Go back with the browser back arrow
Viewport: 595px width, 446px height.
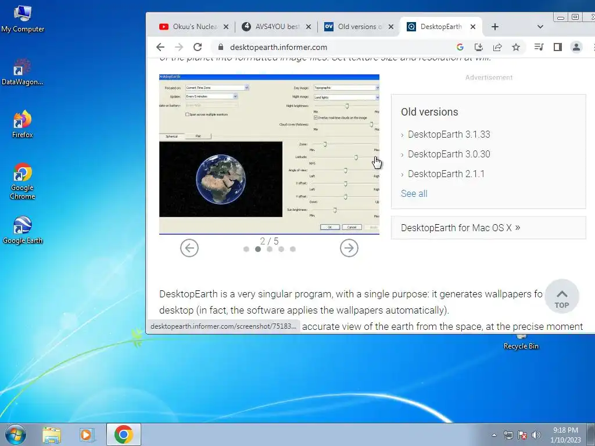pos(160,47)
